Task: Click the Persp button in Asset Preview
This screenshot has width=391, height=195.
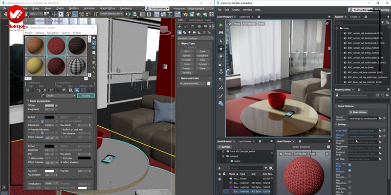Action: 287,154
